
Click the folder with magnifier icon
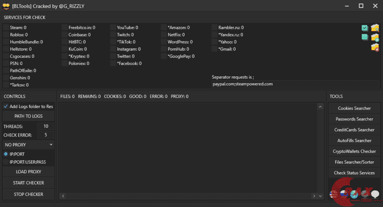tap(375, 28)
